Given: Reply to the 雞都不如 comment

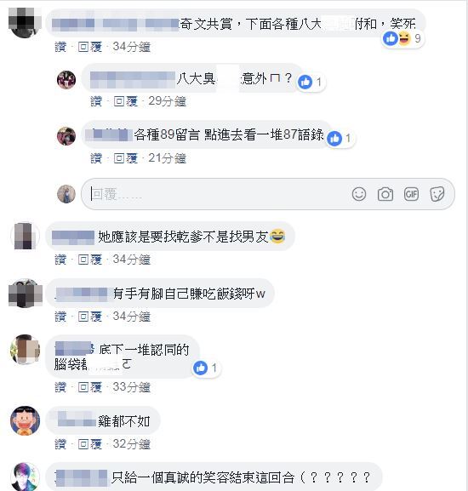Looking at the screenshot, I should 90,444.
